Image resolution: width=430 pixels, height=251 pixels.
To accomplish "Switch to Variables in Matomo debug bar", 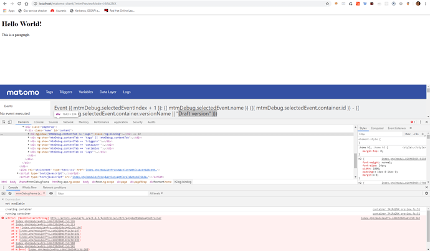I will (86, 92).
